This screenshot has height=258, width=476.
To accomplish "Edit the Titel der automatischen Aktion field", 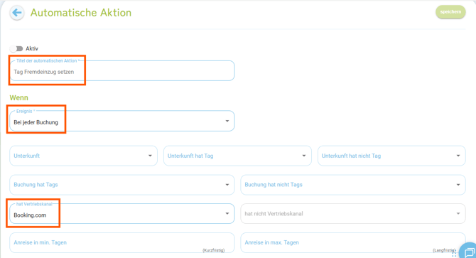I will coord(122,71).
